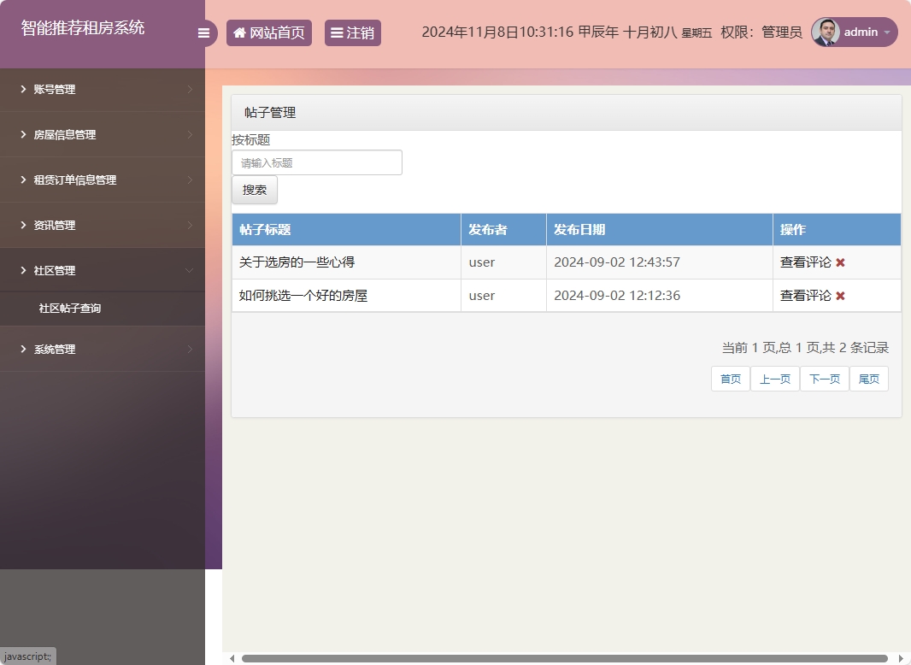
Task: Go to last page with 尾页 button
Action: (x=868, y=379)
